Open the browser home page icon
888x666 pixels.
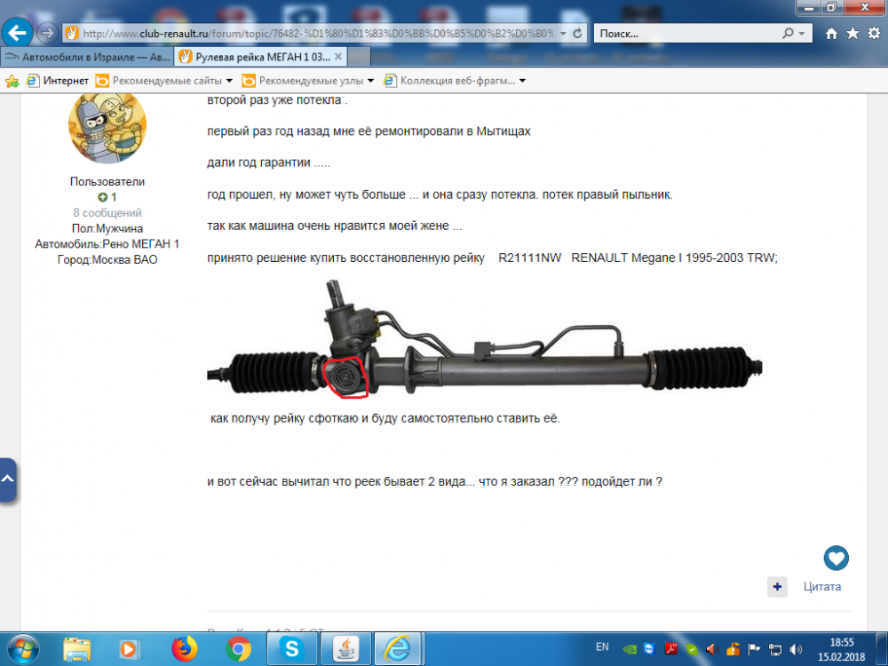(831, 34)
